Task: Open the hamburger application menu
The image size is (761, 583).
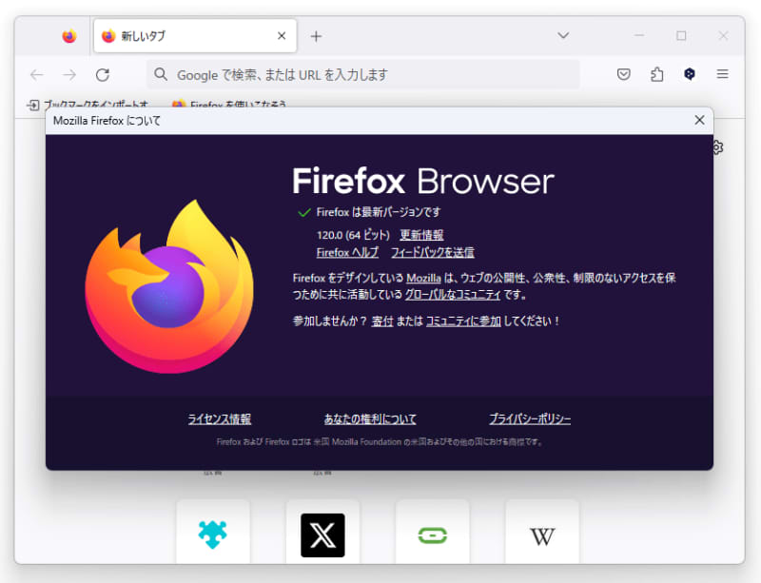Action: 722,74
